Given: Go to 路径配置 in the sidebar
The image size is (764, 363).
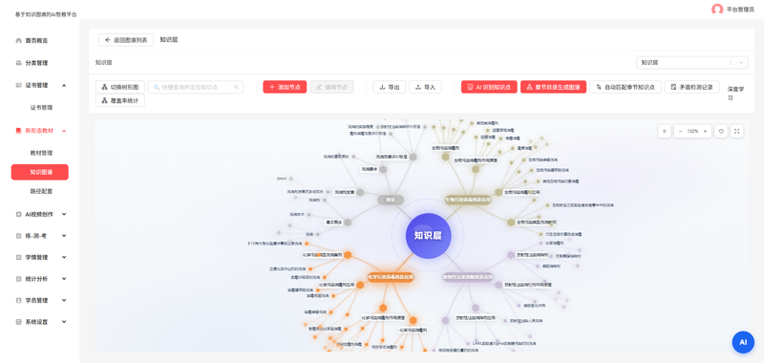Looking at the screenshot, I should (41, 191).
